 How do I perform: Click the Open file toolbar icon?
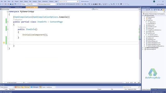click(x=9, y=4)
